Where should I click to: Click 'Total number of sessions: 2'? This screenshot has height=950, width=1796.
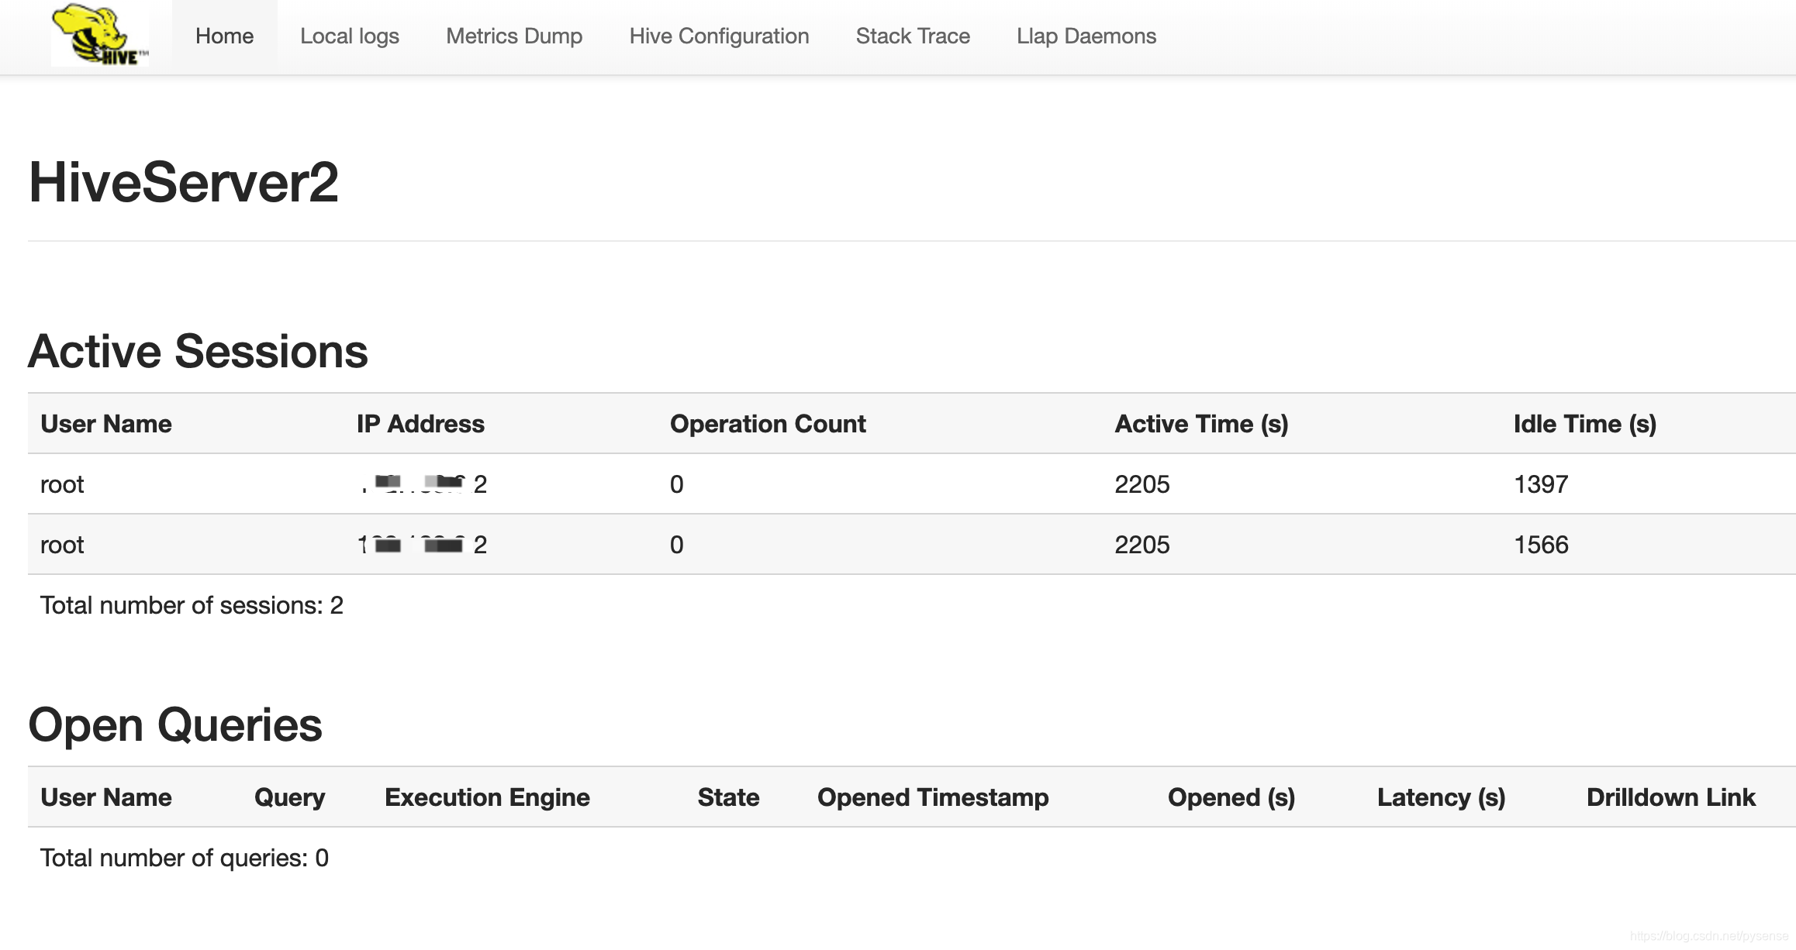pyautogui.click(x=192, y=605)
